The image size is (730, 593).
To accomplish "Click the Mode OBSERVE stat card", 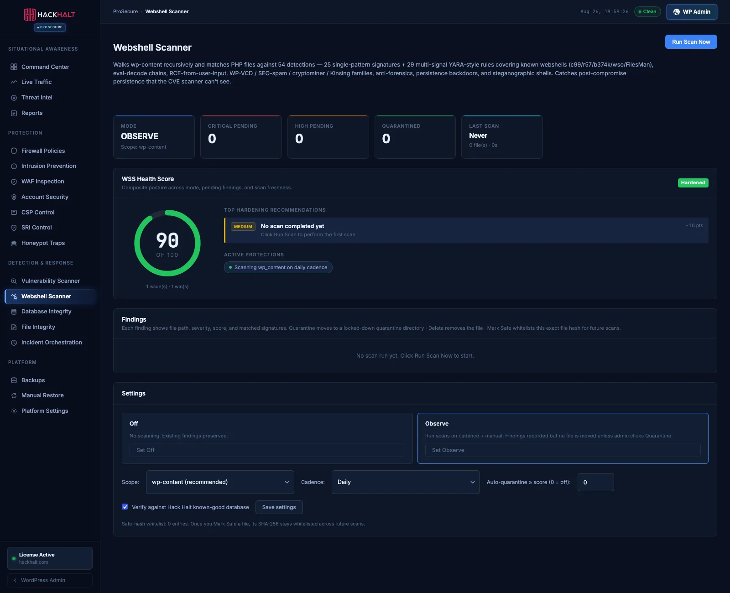I will (x=154, y=137).
